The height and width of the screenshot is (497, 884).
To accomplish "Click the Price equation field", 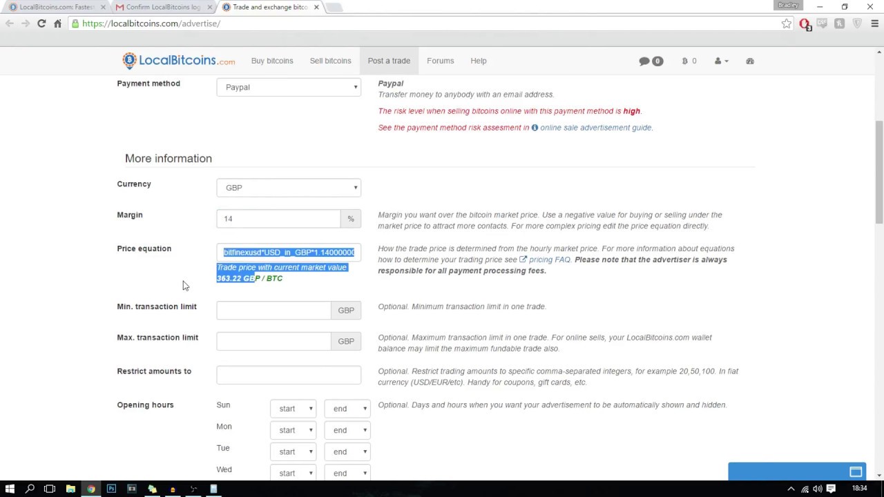I will pyautogui.click(x=289, y=253).
